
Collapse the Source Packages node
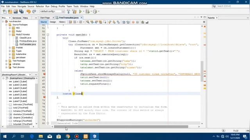point(6,24)
